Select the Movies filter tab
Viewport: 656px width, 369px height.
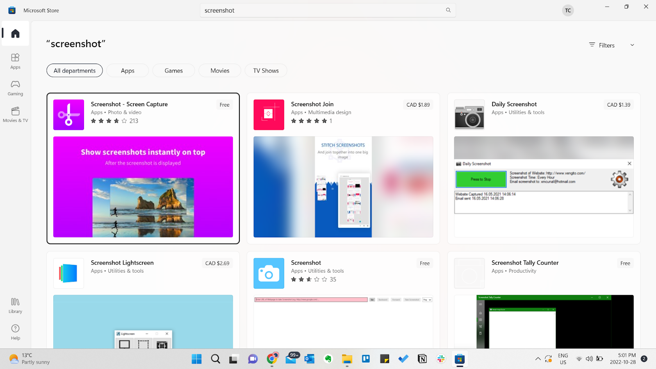(220, 71)
